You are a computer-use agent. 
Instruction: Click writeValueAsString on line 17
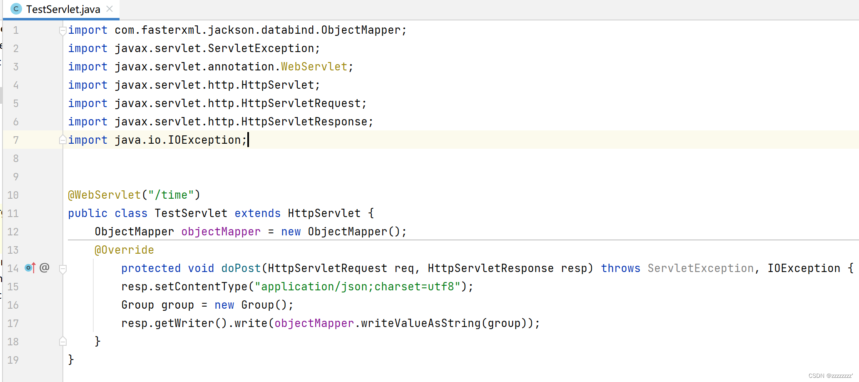coord(421,323)
